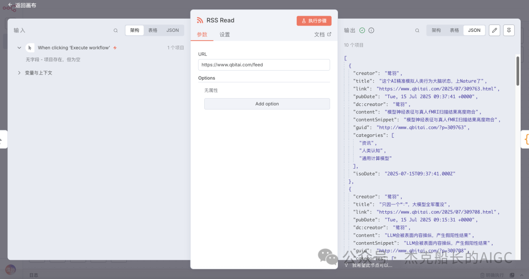529x279 pixels.
Task: Click the info icon beside 输出
Action: pos(371,30)
